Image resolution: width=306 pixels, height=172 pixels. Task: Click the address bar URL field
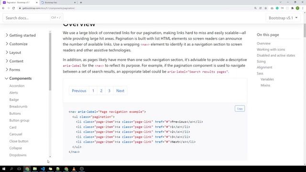[135, 8]
